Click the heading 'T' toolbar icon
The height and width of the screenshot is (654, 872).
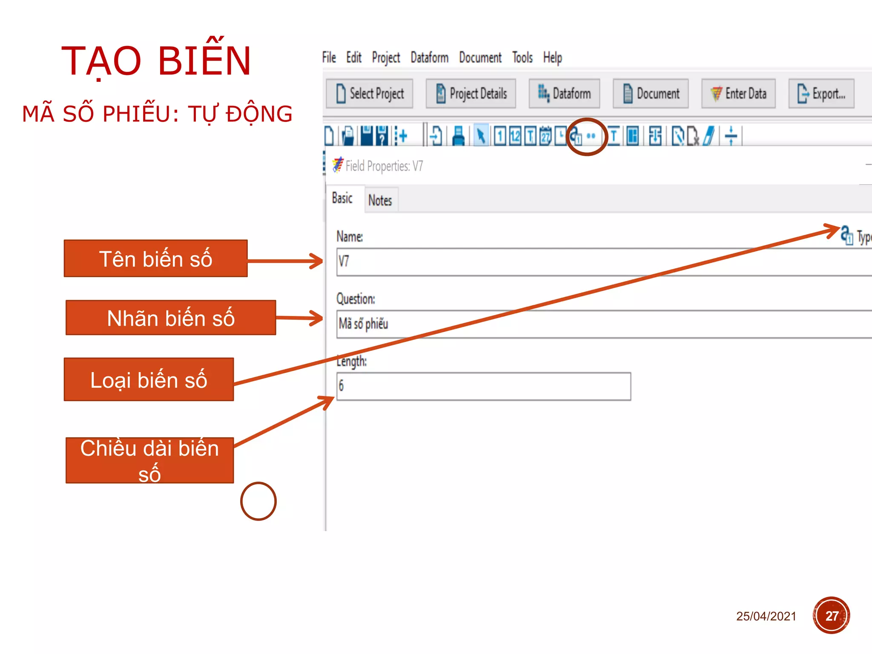pyautogui.click(x=614, y=136)
